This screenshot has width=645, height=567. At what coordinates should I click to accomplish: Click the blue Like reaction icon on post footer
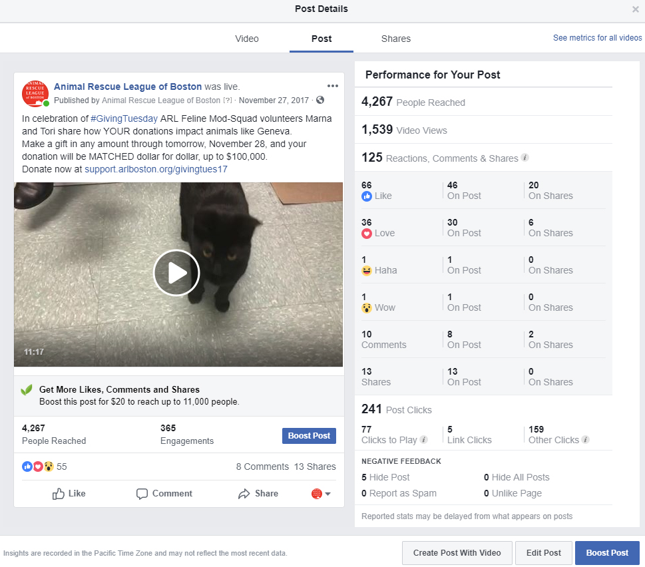point(27,467)
